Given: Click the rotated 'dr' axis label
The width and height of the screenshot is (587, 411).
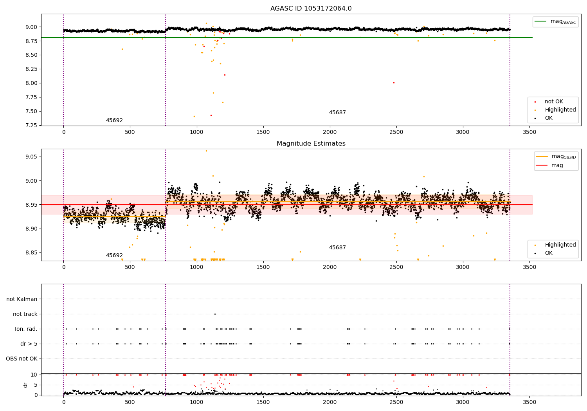Looking at the screenshot, I should coord(25,385).
